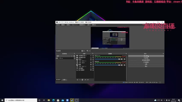
Task: Open 桌面音频 audio settings gear
Action: 125,65
